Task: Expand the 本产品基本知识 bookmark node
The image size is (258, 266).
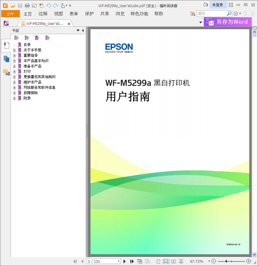Action: pos(15,61)
